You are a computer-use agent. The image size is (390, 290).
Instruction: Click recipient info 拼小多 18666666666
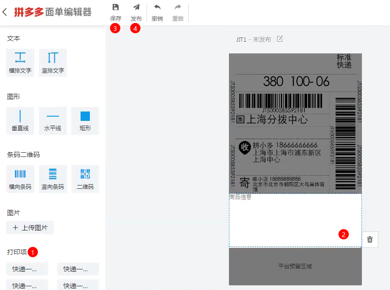click(x=285, y=145)
